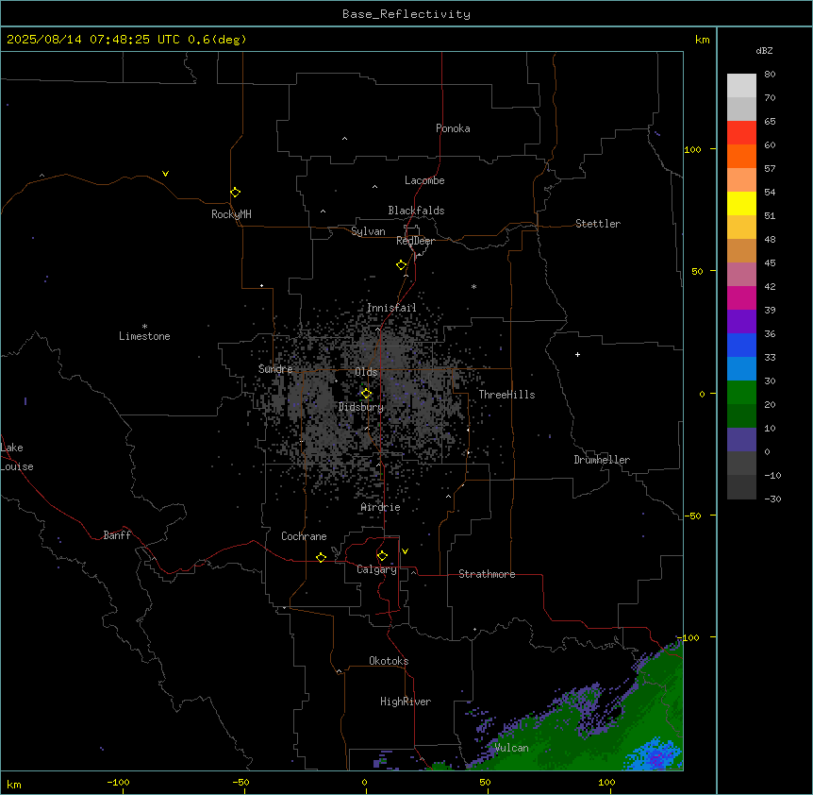
Task: Pick the magenta 39–42 dBZ legend swatch
Action: tap(741, 297)
